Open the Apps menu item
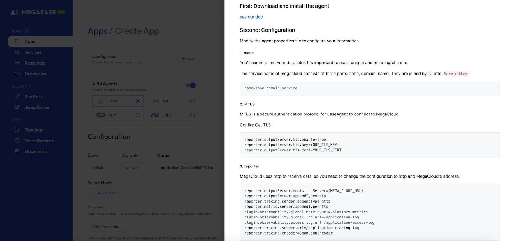514x241 pixels. pyautogui.click(x=40, y=42)
